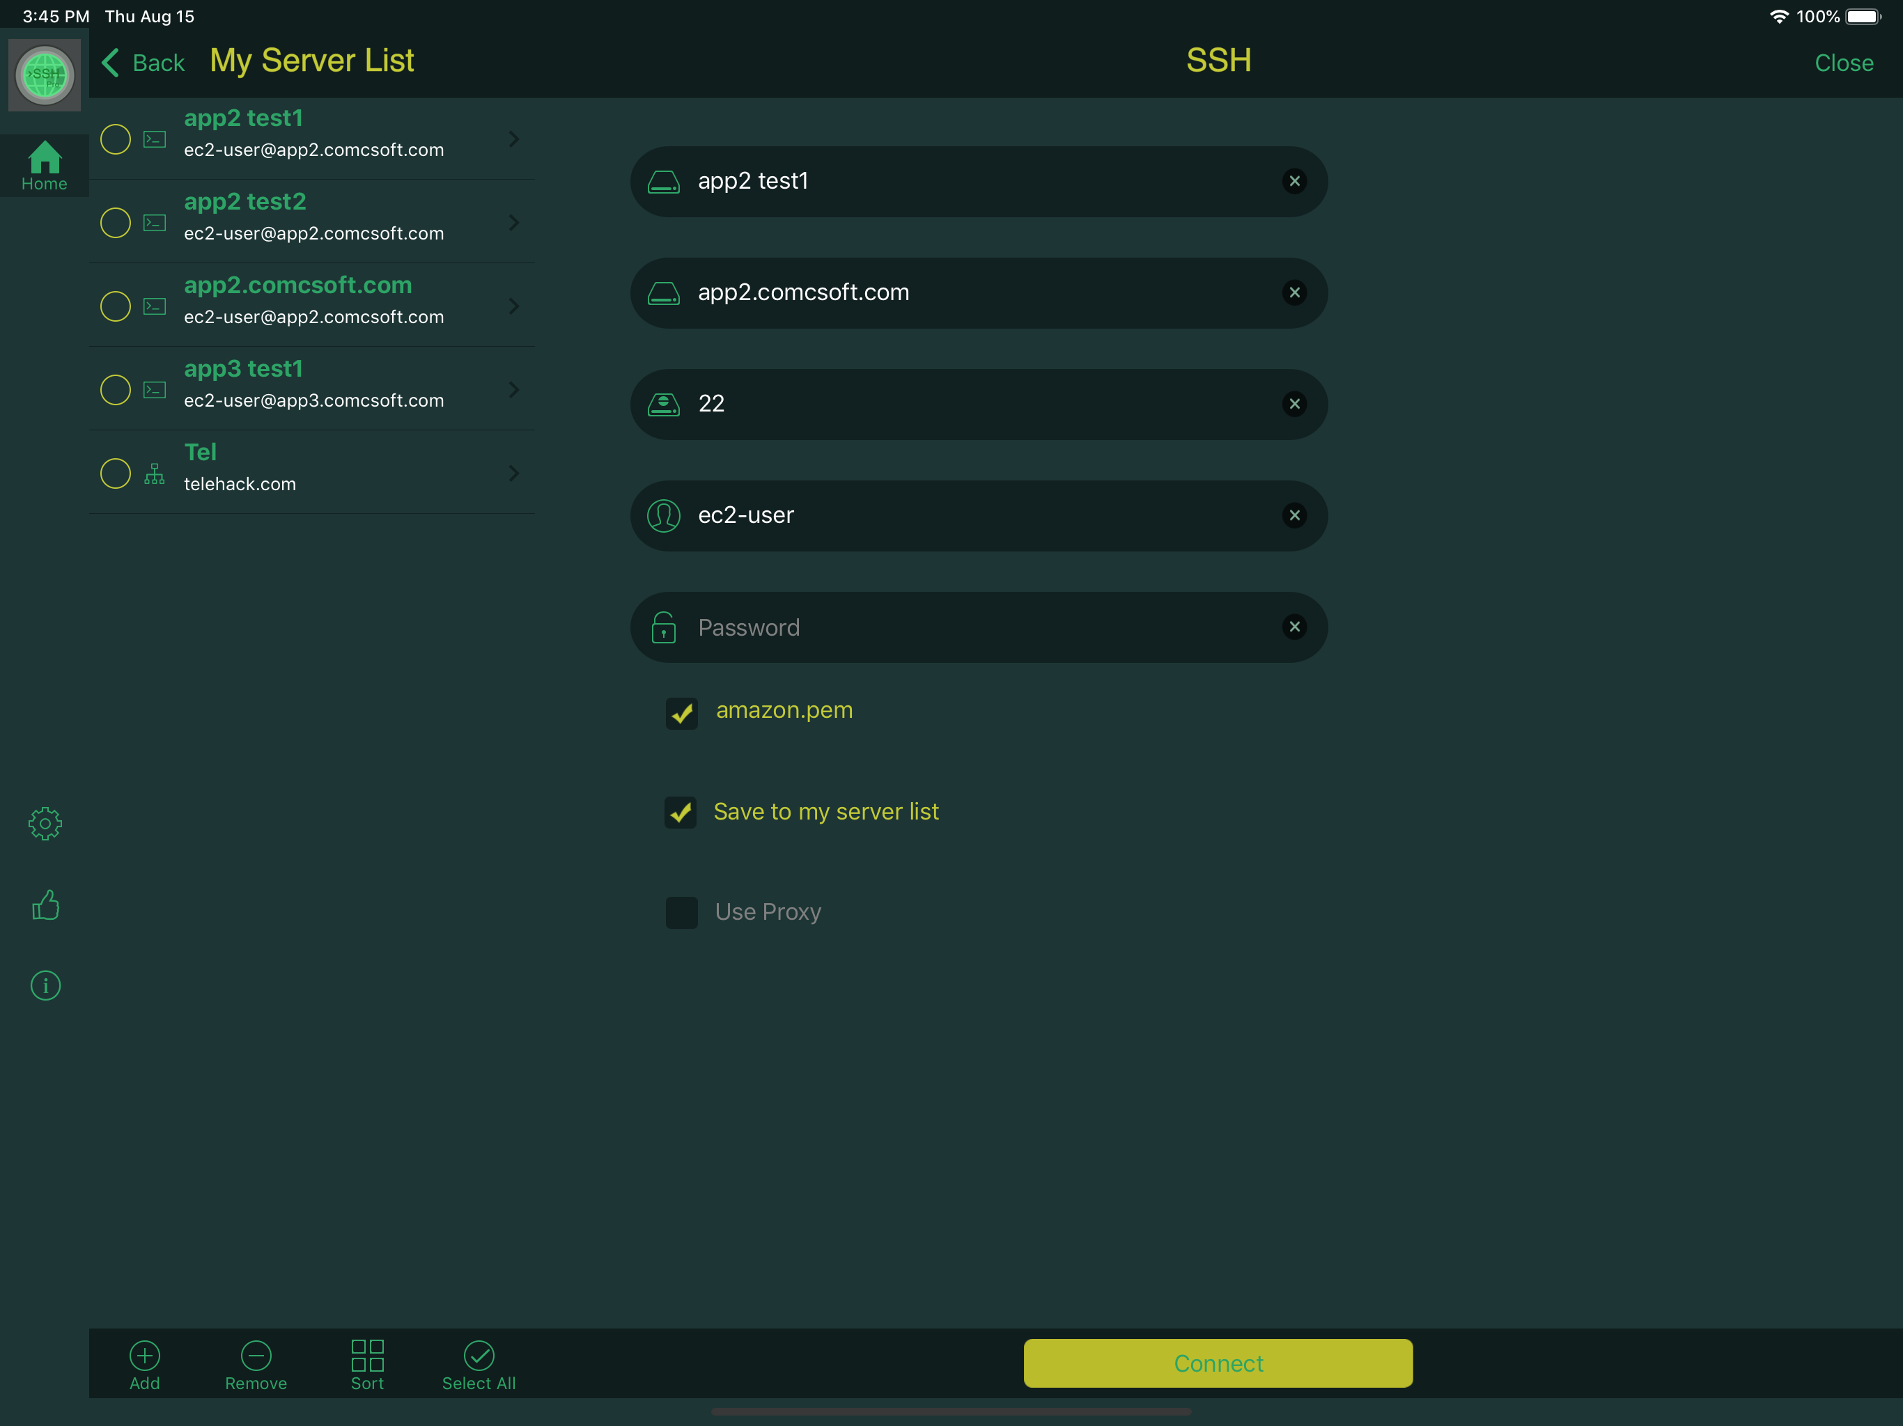Open app3 test1 details chevron
The image size is (1903, 1426).
[x=513, y=390]
